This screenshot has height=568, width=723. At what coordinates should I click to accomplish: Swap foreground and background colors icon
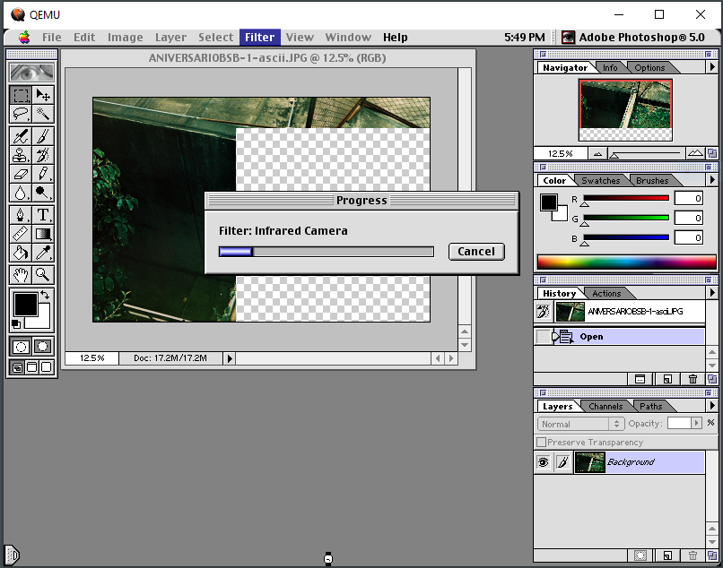point(45,294)
